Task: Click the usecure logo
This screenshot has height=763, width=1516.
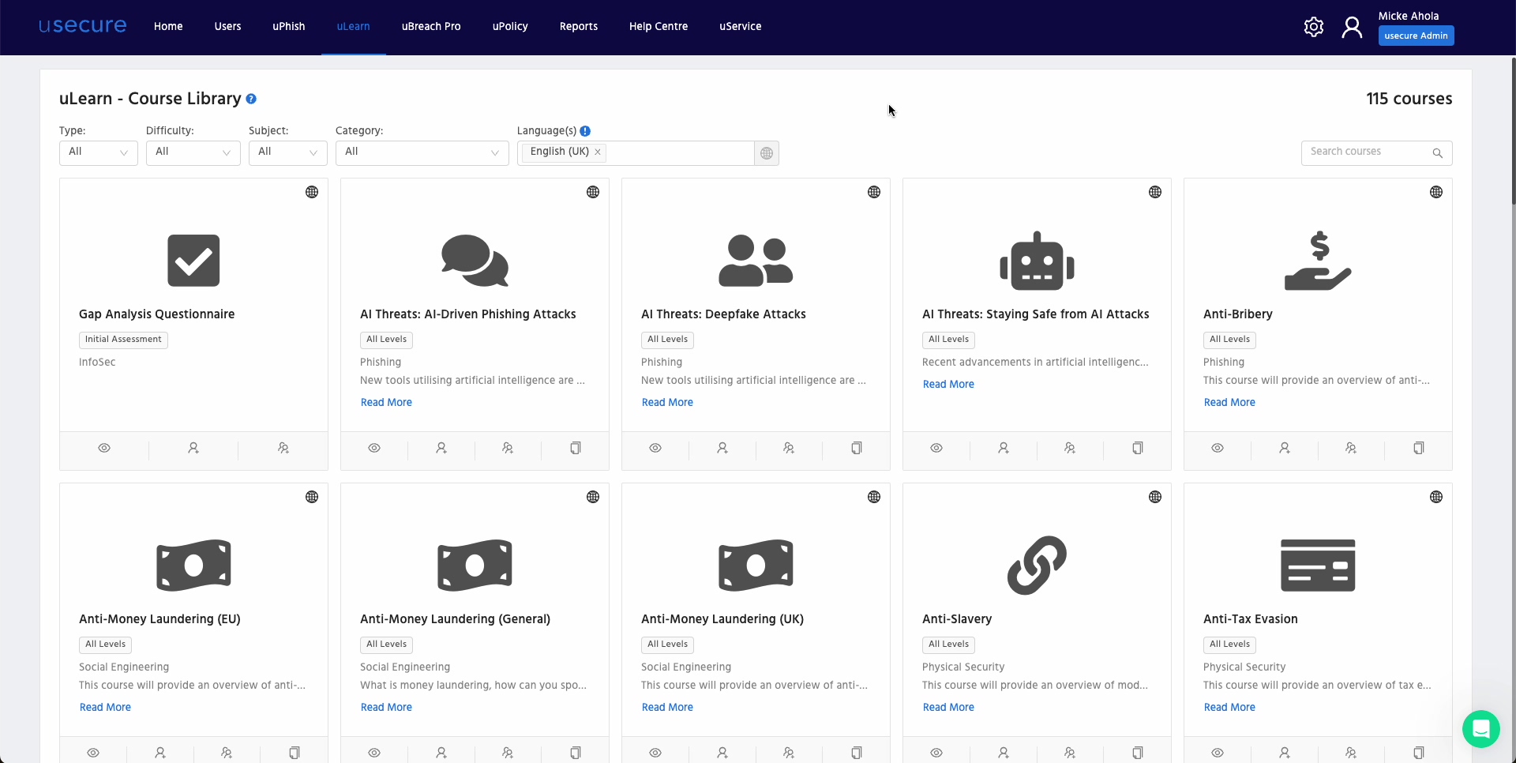Action: click(x=83, y=25)
